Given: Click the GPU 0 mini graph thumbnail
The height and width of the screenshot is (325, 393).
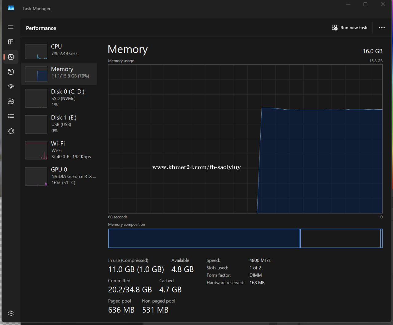Looking at the screenshot, I should click(36, 176).
